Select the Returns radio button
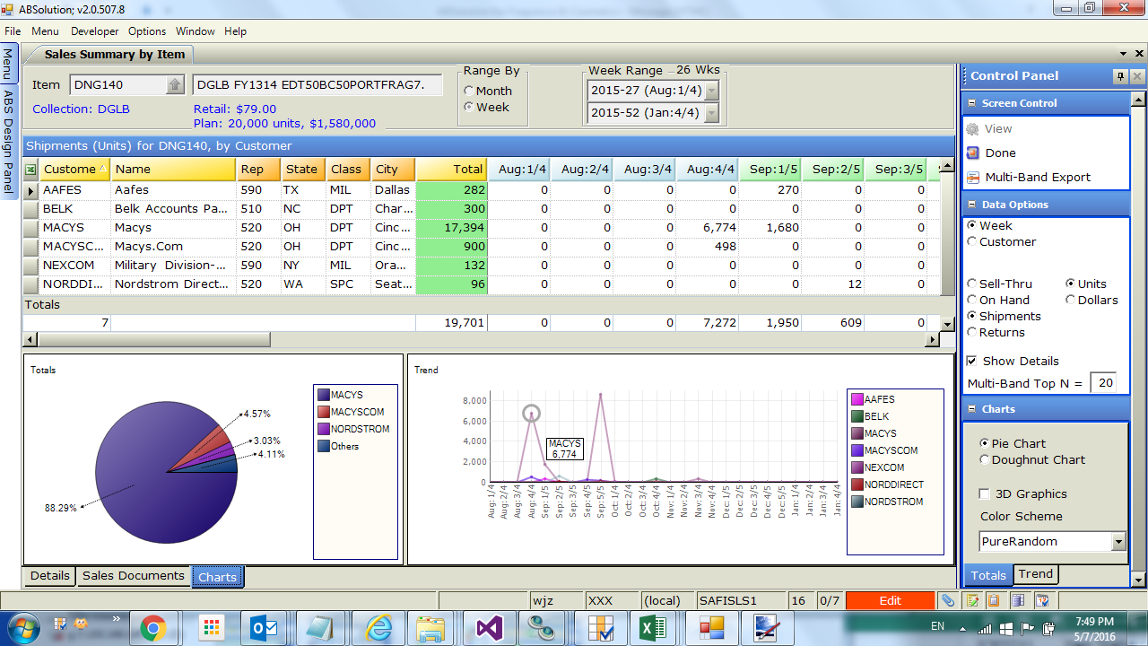Viewport: 1148px width, 646px height. [x=972, y=332]
